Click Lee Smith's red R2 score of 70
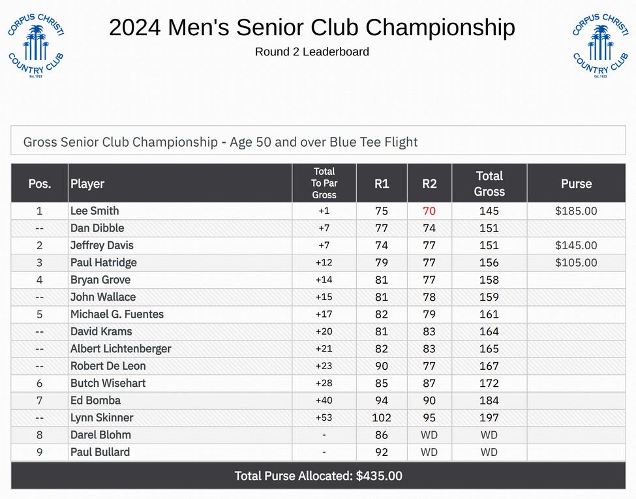The image size is (636, 499). [429, 211]
